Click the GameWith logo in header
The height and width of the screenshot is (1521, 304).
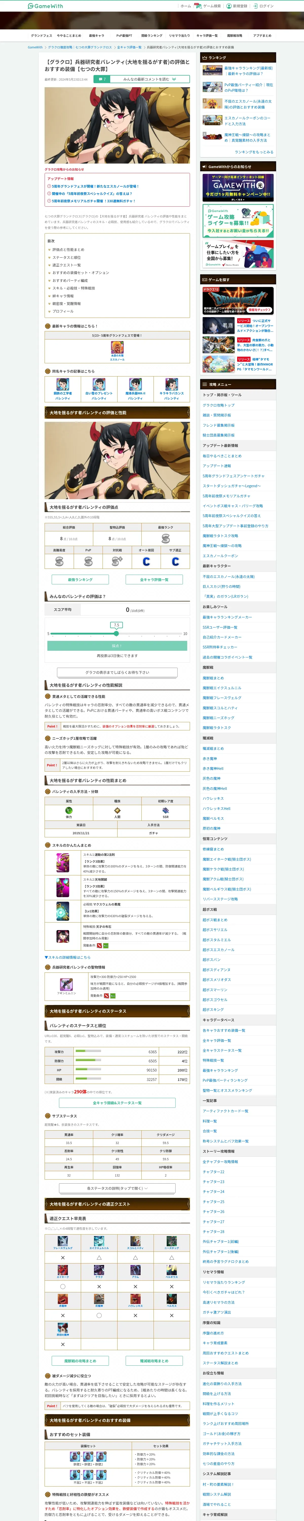pyautogui.click(x=45, y=6)
